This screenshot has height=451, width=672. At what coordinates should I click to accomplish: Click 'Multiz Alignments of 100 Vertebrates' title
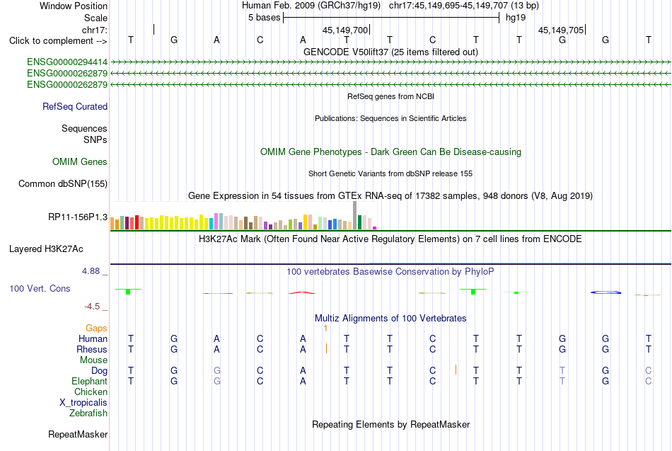390,319
